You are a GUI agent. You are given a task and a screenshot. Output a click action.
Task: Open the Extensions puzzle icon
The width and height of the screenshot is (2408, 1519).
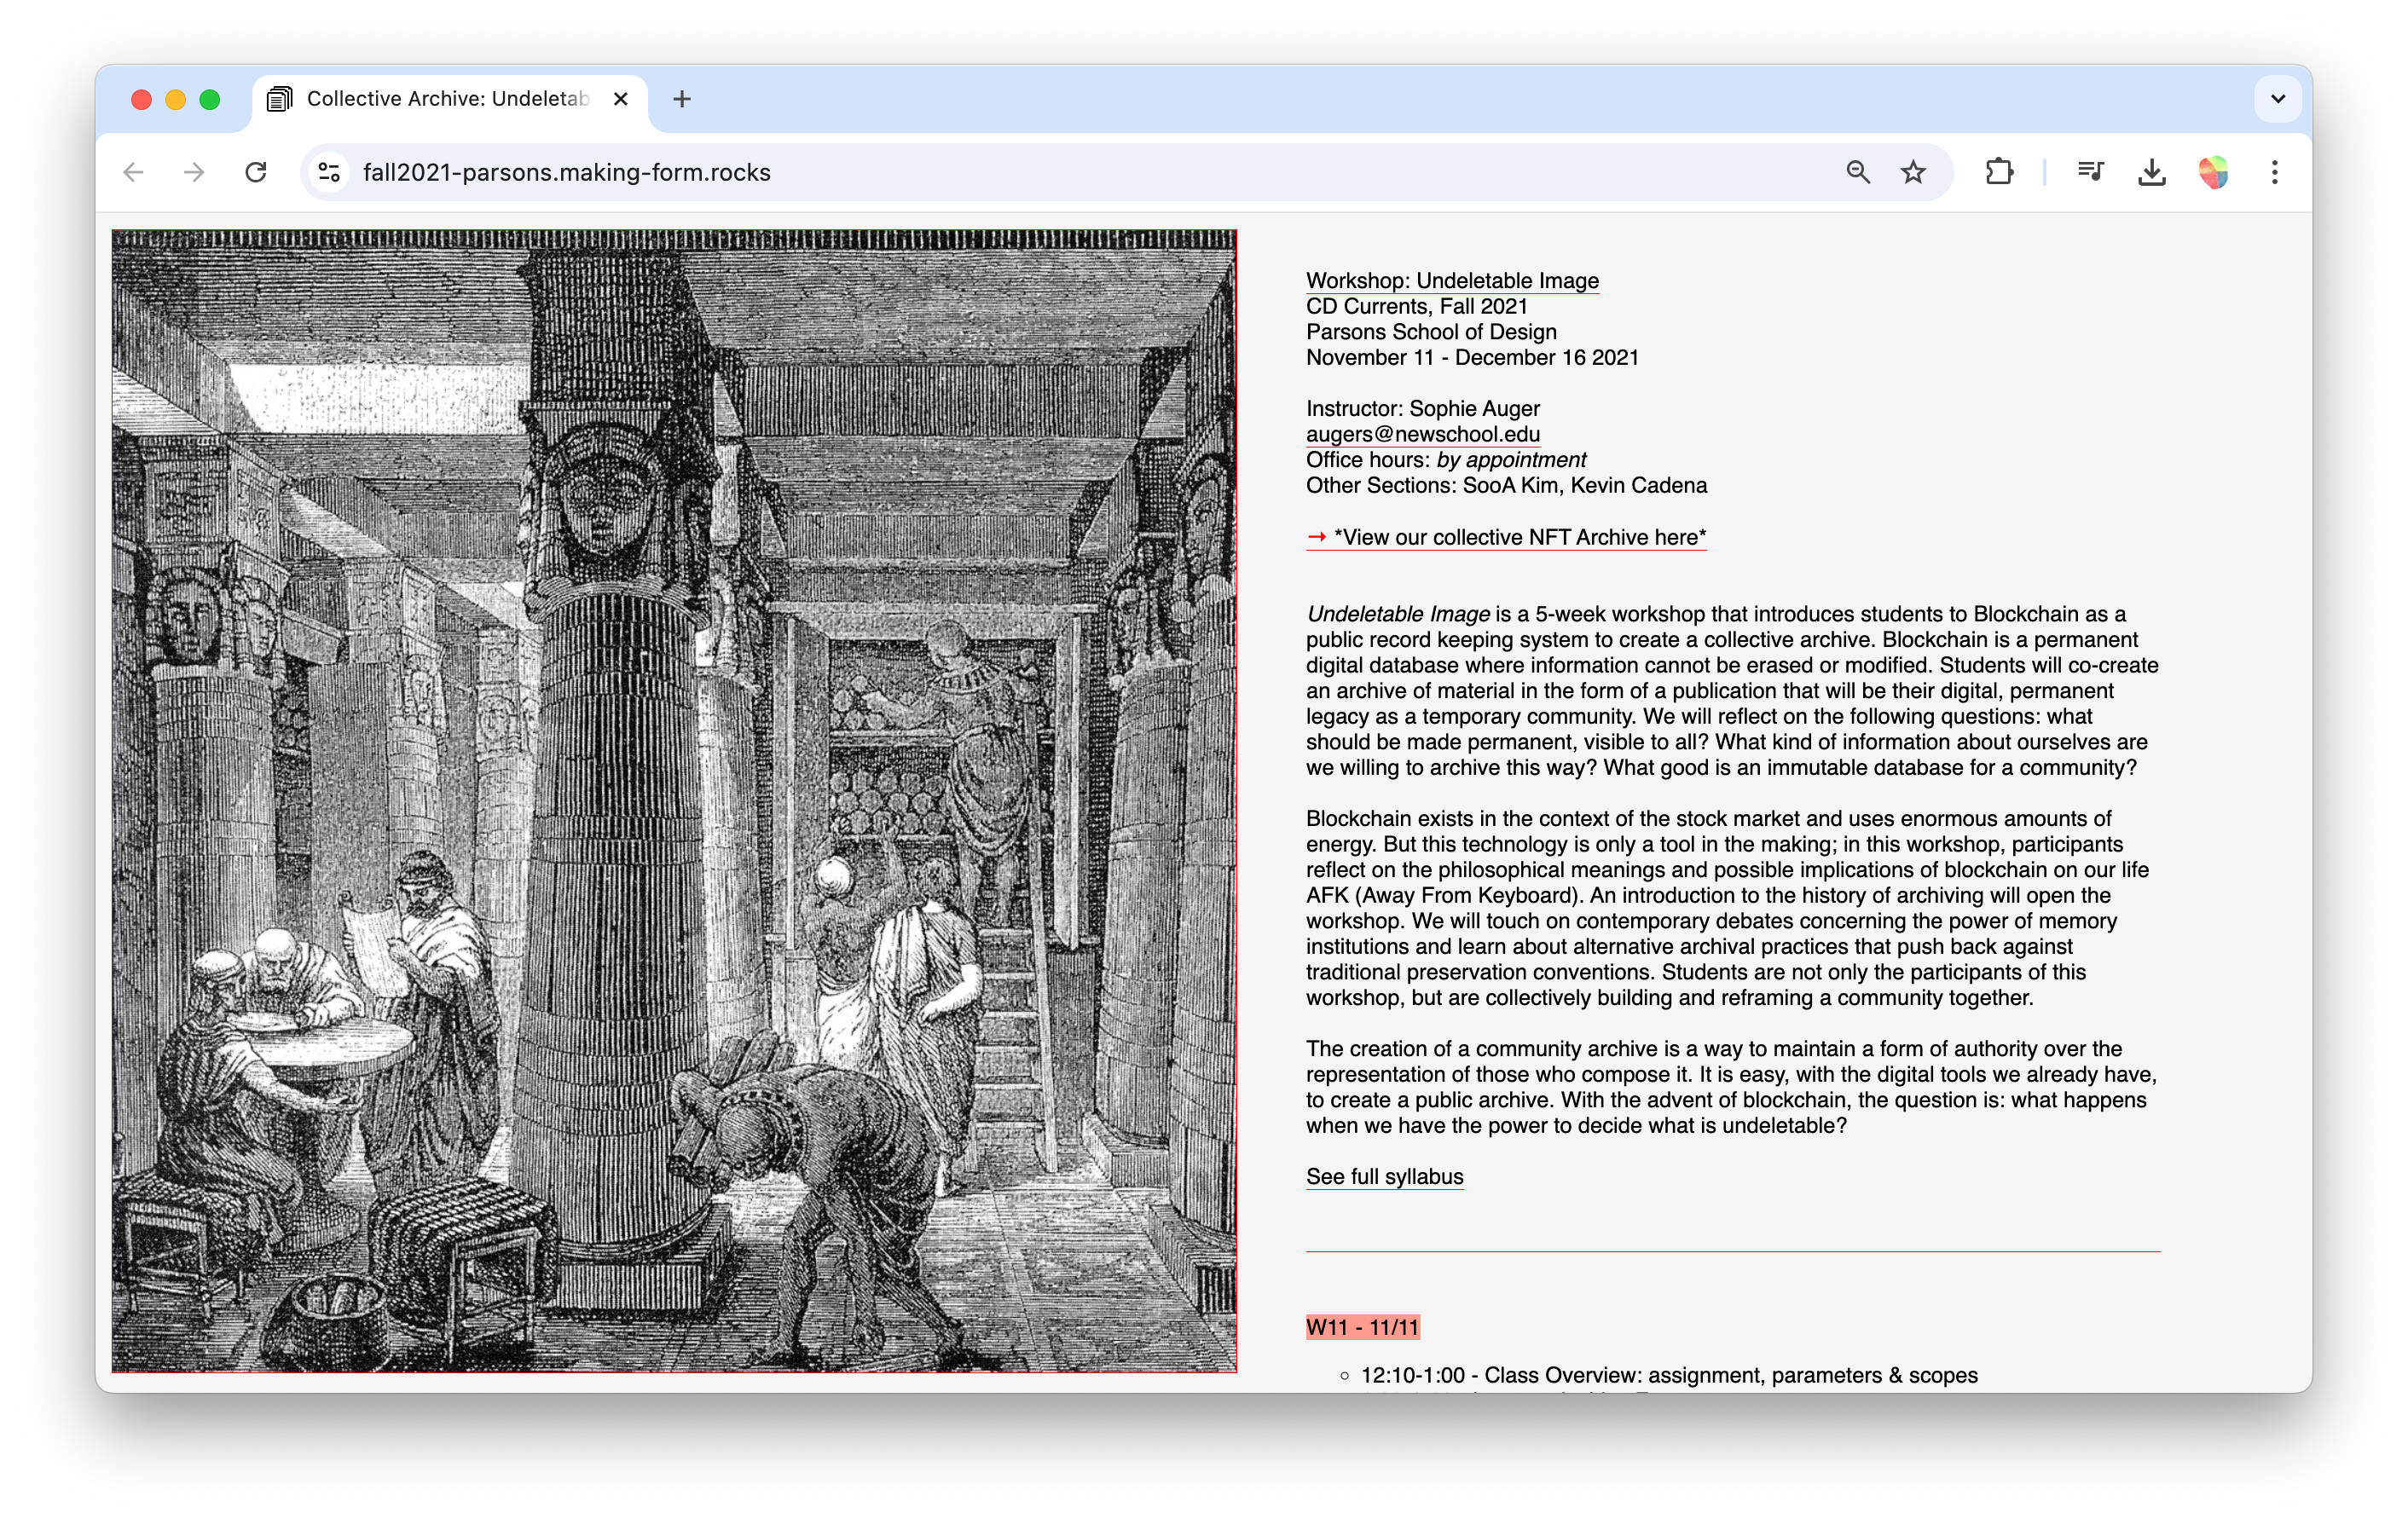click(1998, 172)
